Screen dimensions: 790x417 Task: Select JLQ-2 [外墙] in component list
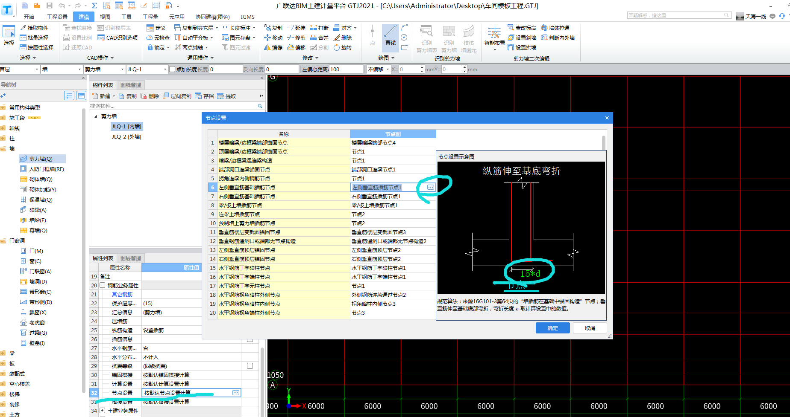click(126, 136)
